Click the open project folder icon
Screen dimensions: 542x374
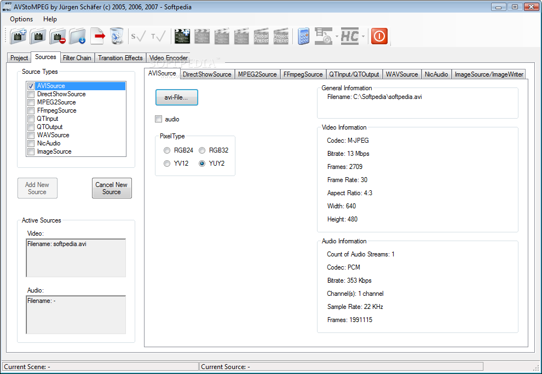[x=38, y=36]
